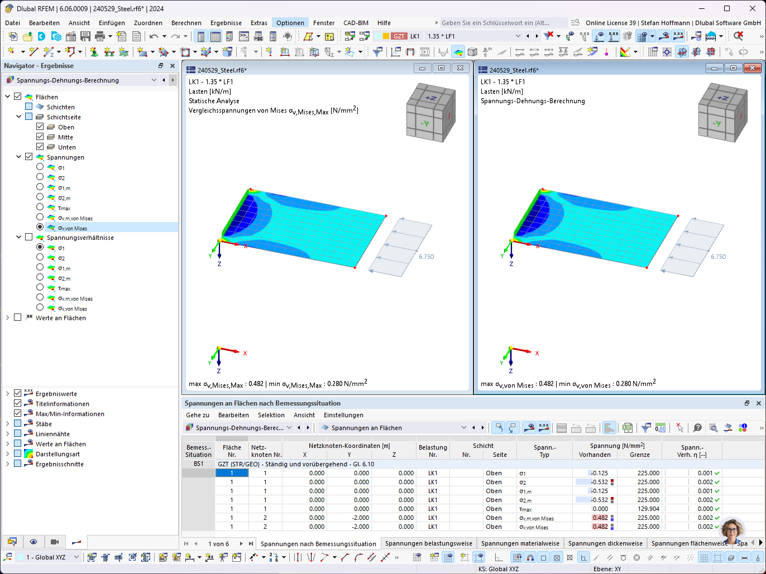Click the animation film icon in the results toolbar
This screenshot has width=766, height=574.
(x=425, y=52)
